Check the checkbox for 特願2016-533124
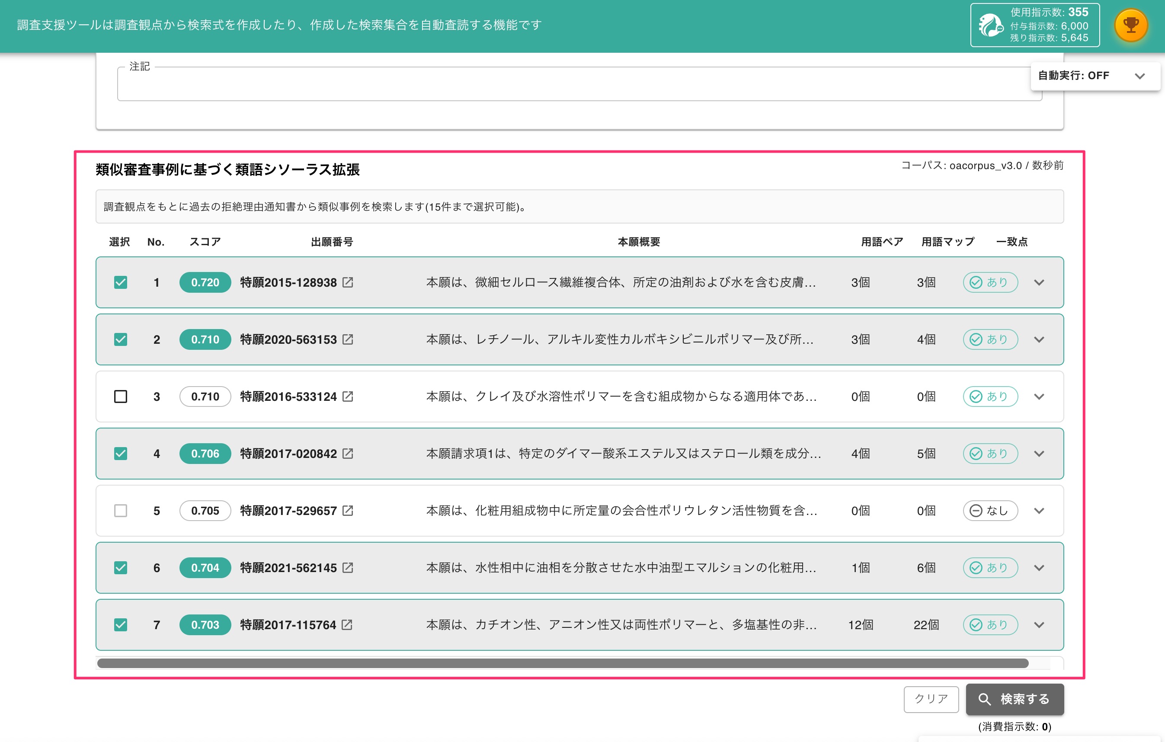This screenshot has width=1165, height=742. [x=121, y=396]
